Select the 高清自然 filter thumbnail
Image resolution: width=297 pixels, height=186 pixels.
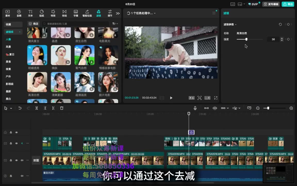37,82
